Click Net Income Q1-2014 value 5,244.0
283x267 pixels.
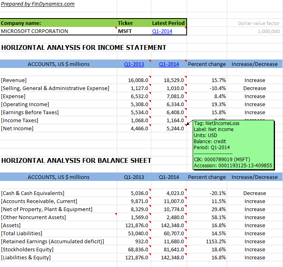coord(175,129)
